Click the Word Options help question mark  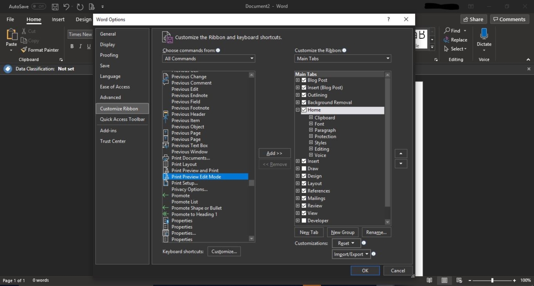388,19
